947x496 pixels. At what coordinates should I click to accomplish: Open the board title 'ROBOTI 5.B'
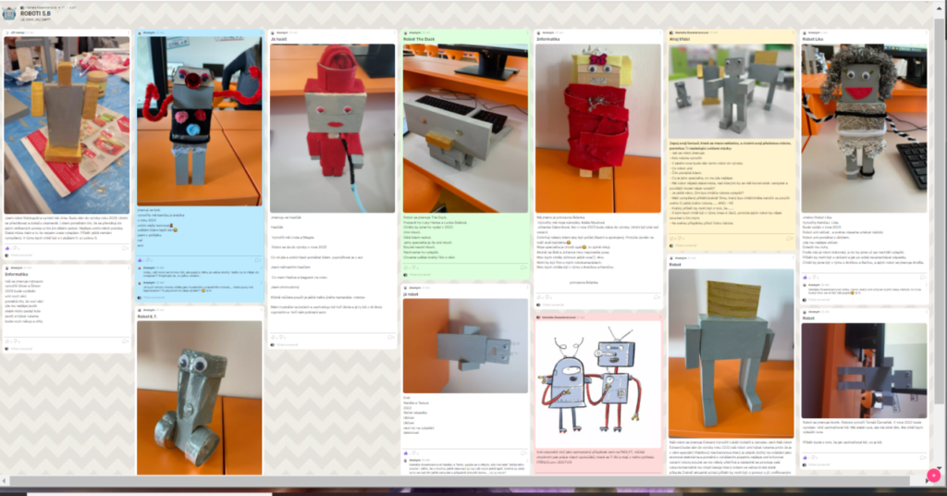click(38, 11)
